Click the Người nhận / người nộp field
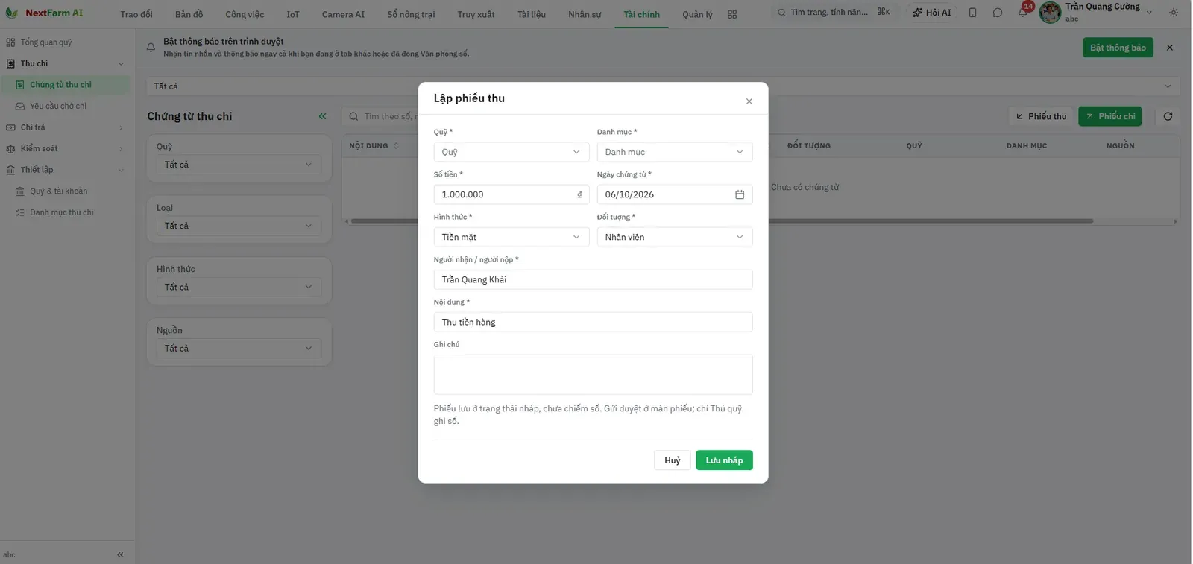This screenshot has width=1193, height=564. [x=593, y=279]
